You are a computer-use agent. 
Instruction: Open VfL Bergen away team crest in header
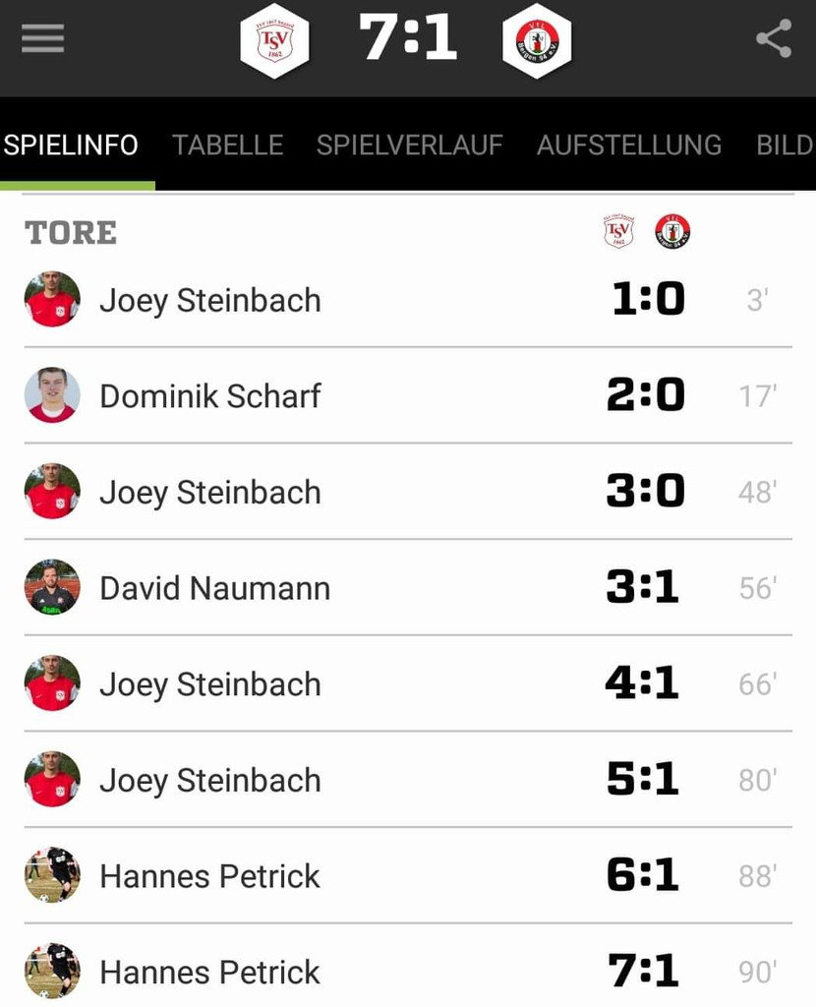[x=537, y=40]
